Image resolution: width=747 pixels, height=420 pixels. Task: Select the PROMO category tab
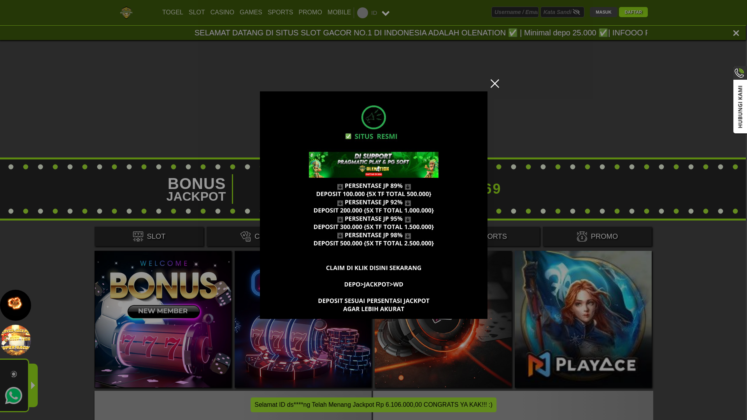[598, 236]
